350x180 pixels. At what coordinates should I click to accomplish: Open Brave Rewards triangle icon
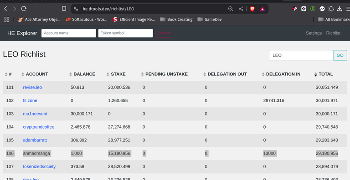click(262, 9)
